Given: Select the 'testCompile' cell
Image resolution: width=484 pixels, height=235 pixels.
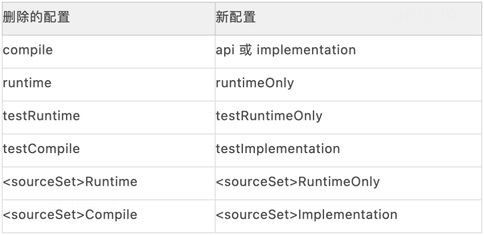Looking at the screenshot, I should click(41, 149).
